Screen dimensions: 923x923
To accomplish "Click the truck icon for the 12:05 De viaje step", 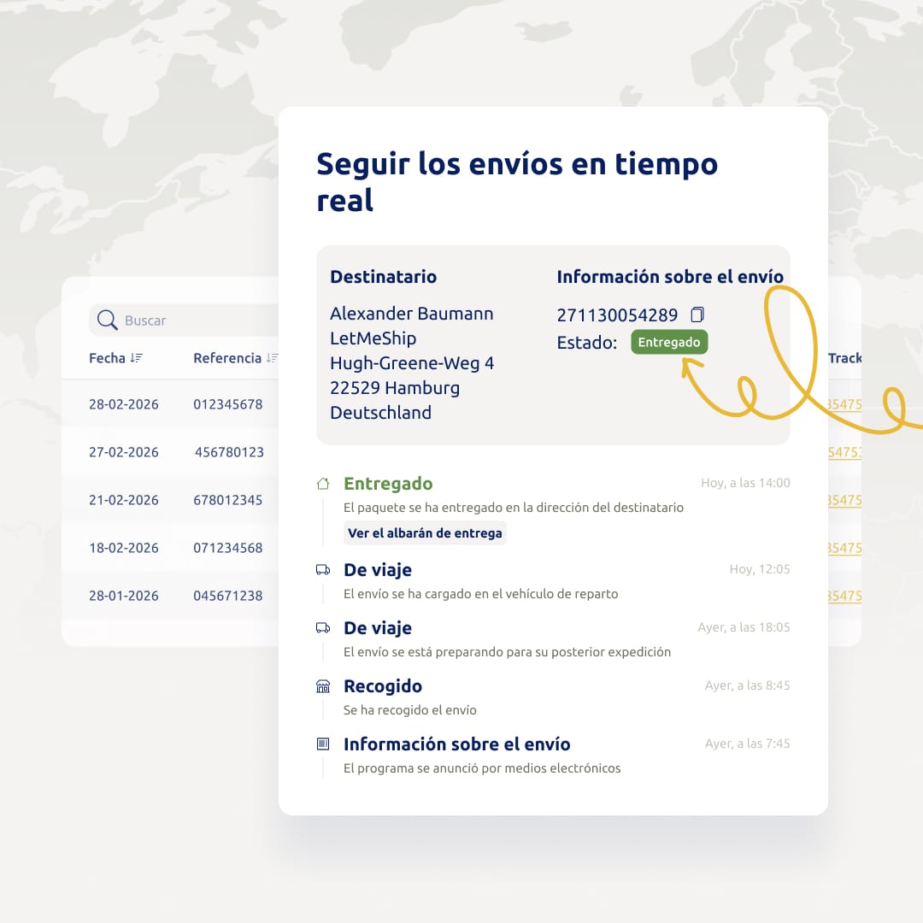I will click(323, 570).
